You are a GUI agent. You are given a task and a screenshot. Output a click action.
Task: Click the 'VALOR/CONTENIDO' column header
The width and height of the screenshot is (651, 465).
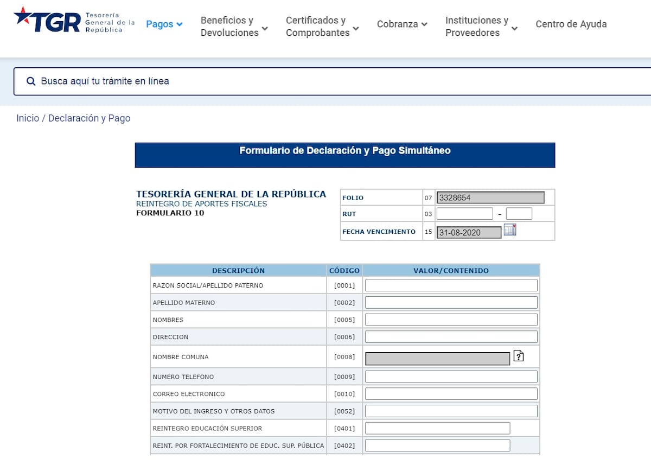(x=451, y=270)
